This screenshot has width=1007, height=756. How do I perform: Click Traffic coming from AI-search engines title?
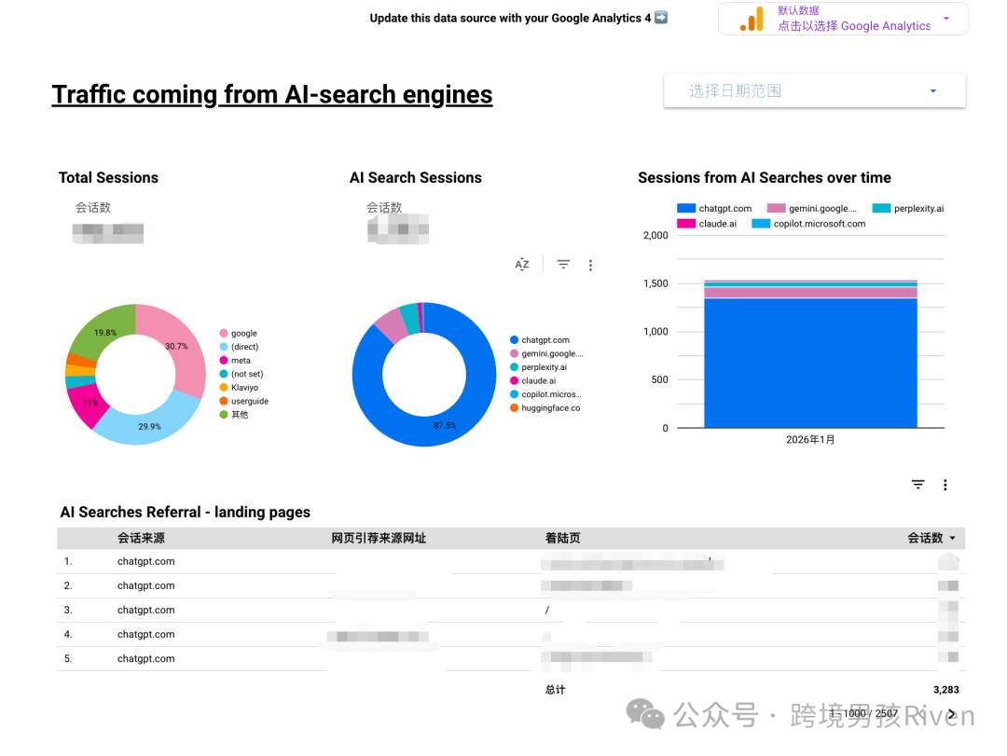[x=271, y=94]
